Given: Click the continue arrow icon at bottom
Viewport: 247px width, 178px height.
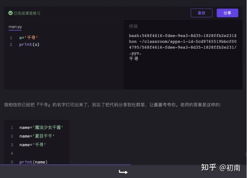Looking at the screenshot, I should point(123,172).
